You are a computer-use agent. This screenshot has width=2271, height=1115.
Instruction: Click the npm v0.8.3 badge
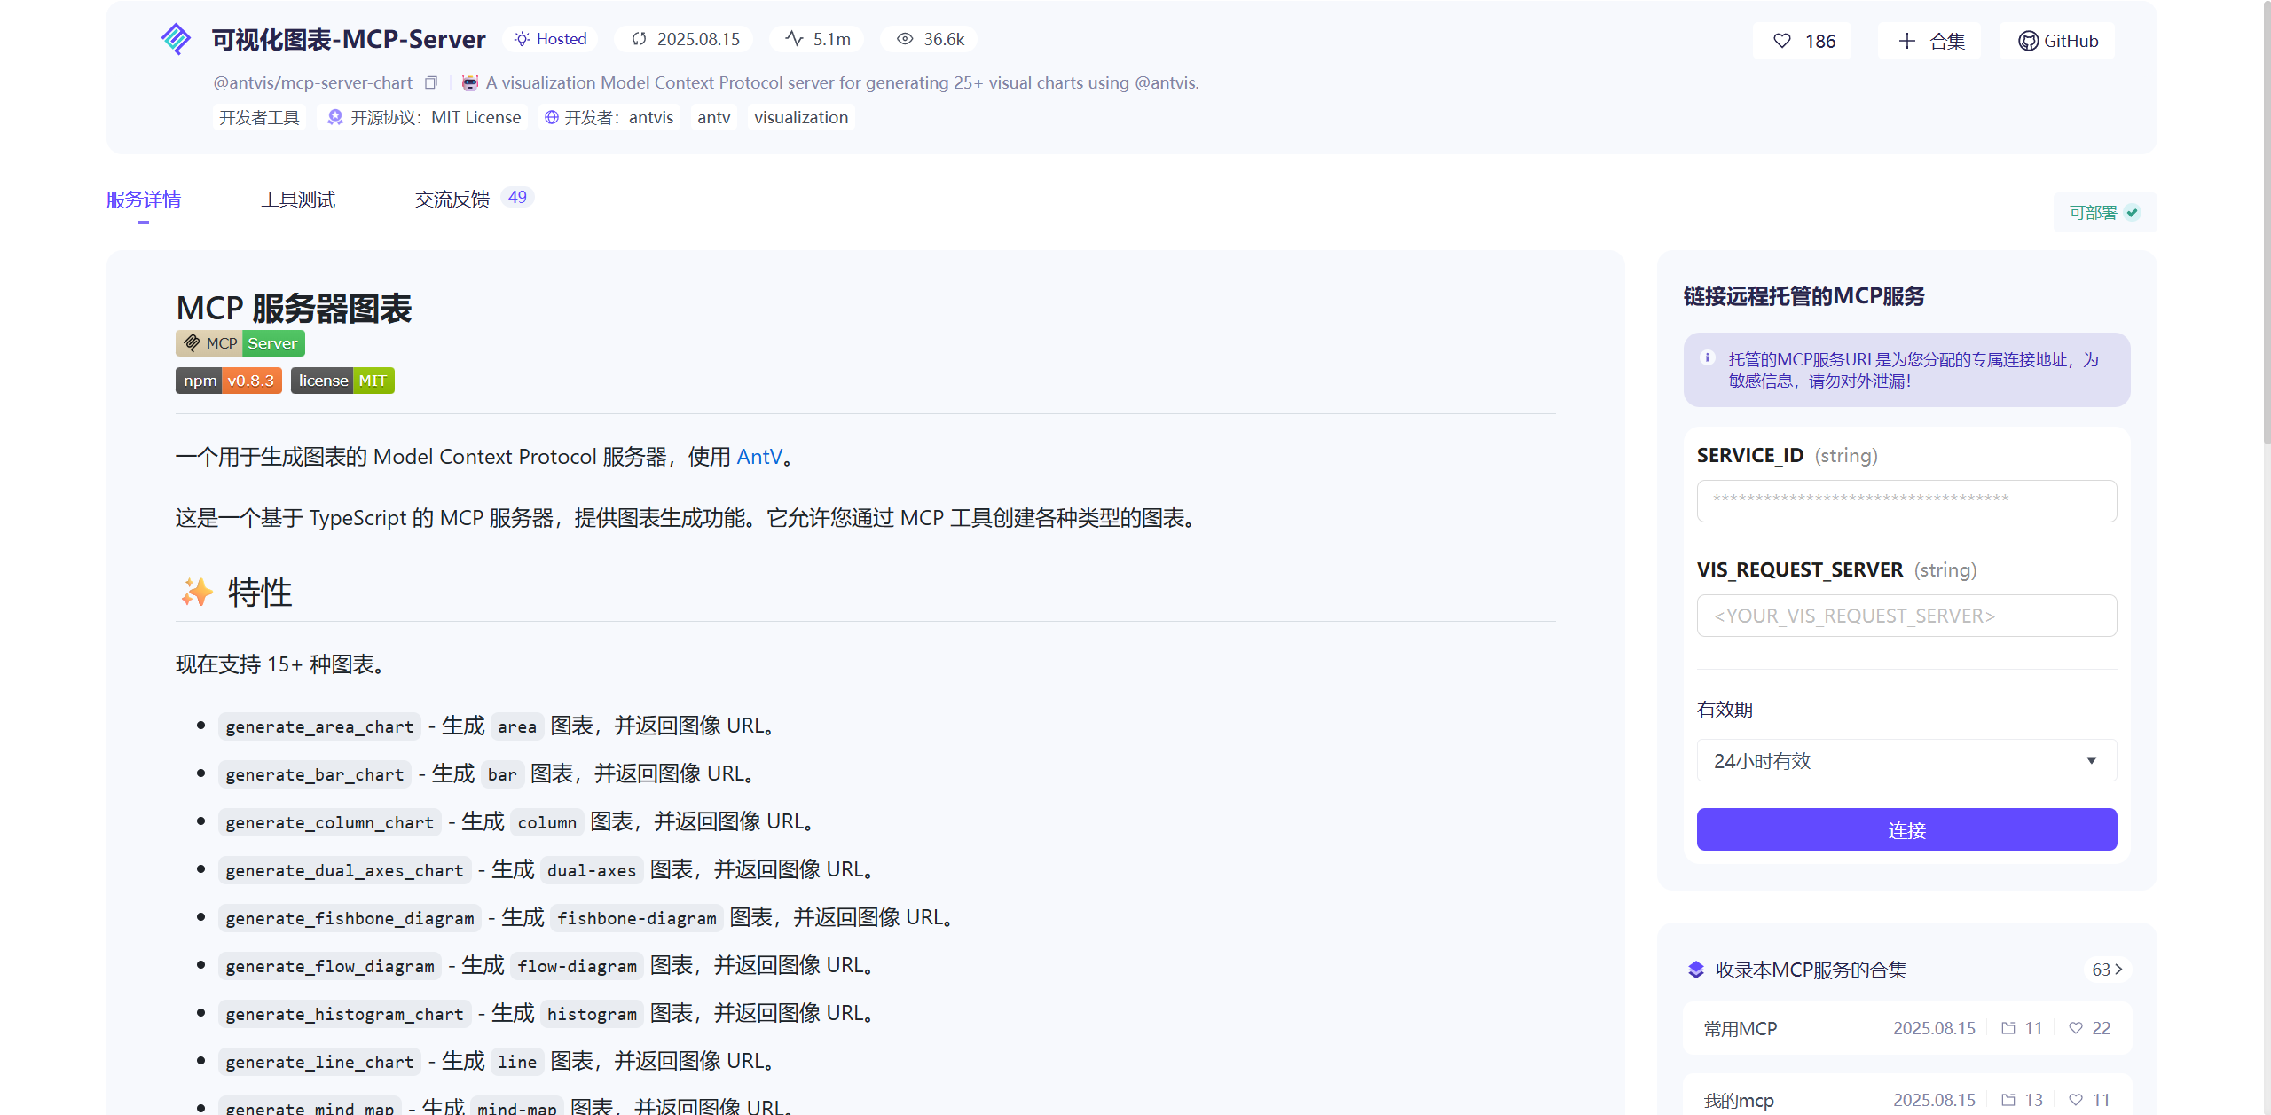pyautogui.click(x=229, y=381)
